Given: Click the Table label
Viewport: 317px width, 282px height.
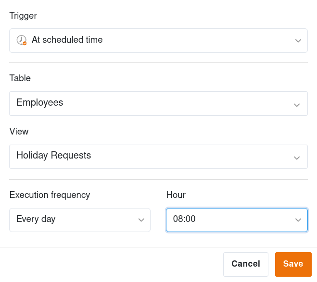Looking at the screenshot, I should click(20, 78).
